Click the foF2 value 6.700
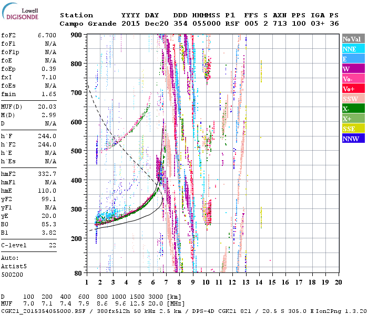The height and width of the screenshot is (315, 368). [47, 35]
